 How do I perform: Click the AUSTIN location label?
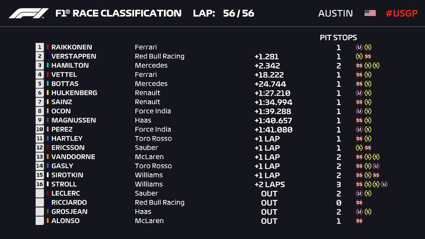click(x=335, y=13)
